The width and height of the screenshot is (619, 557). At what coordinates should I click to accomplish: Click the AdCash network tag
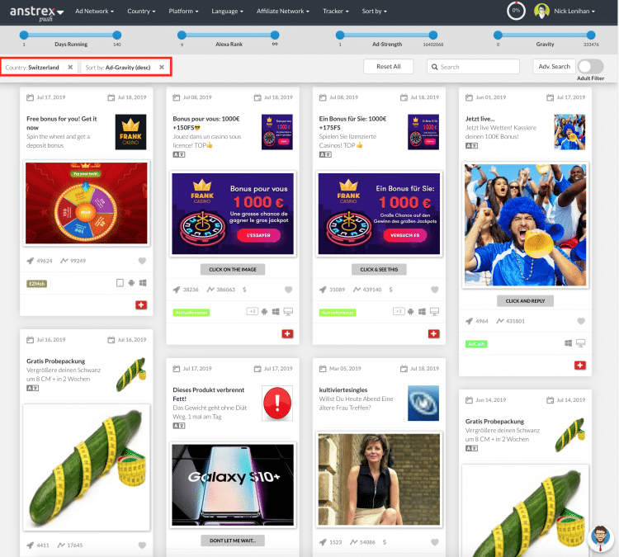(x=476, y=344)
